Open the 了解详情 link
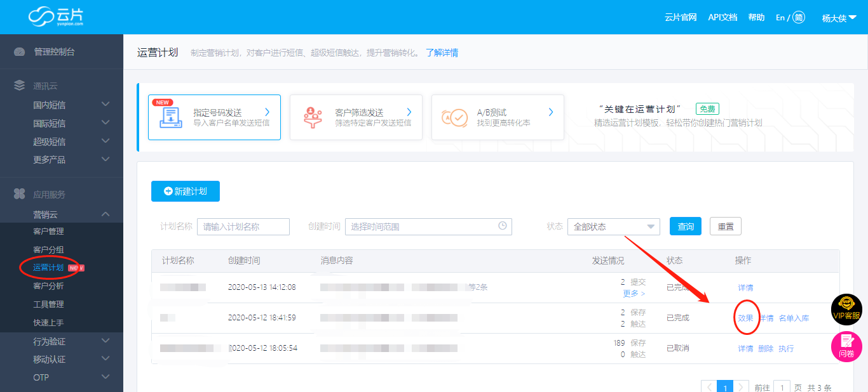 click(442, 53)
